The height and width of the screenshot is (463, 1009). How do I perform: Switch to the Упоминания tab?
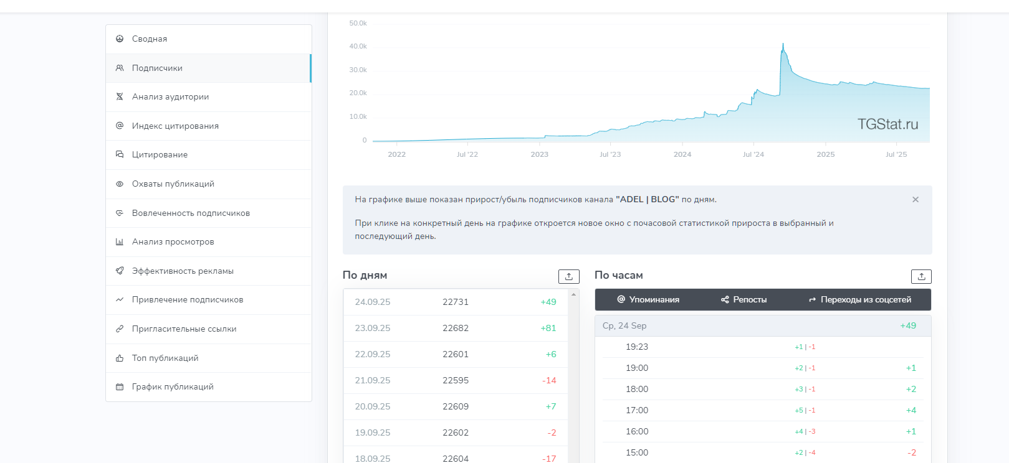pyautogui.click(x=648, y=299)
